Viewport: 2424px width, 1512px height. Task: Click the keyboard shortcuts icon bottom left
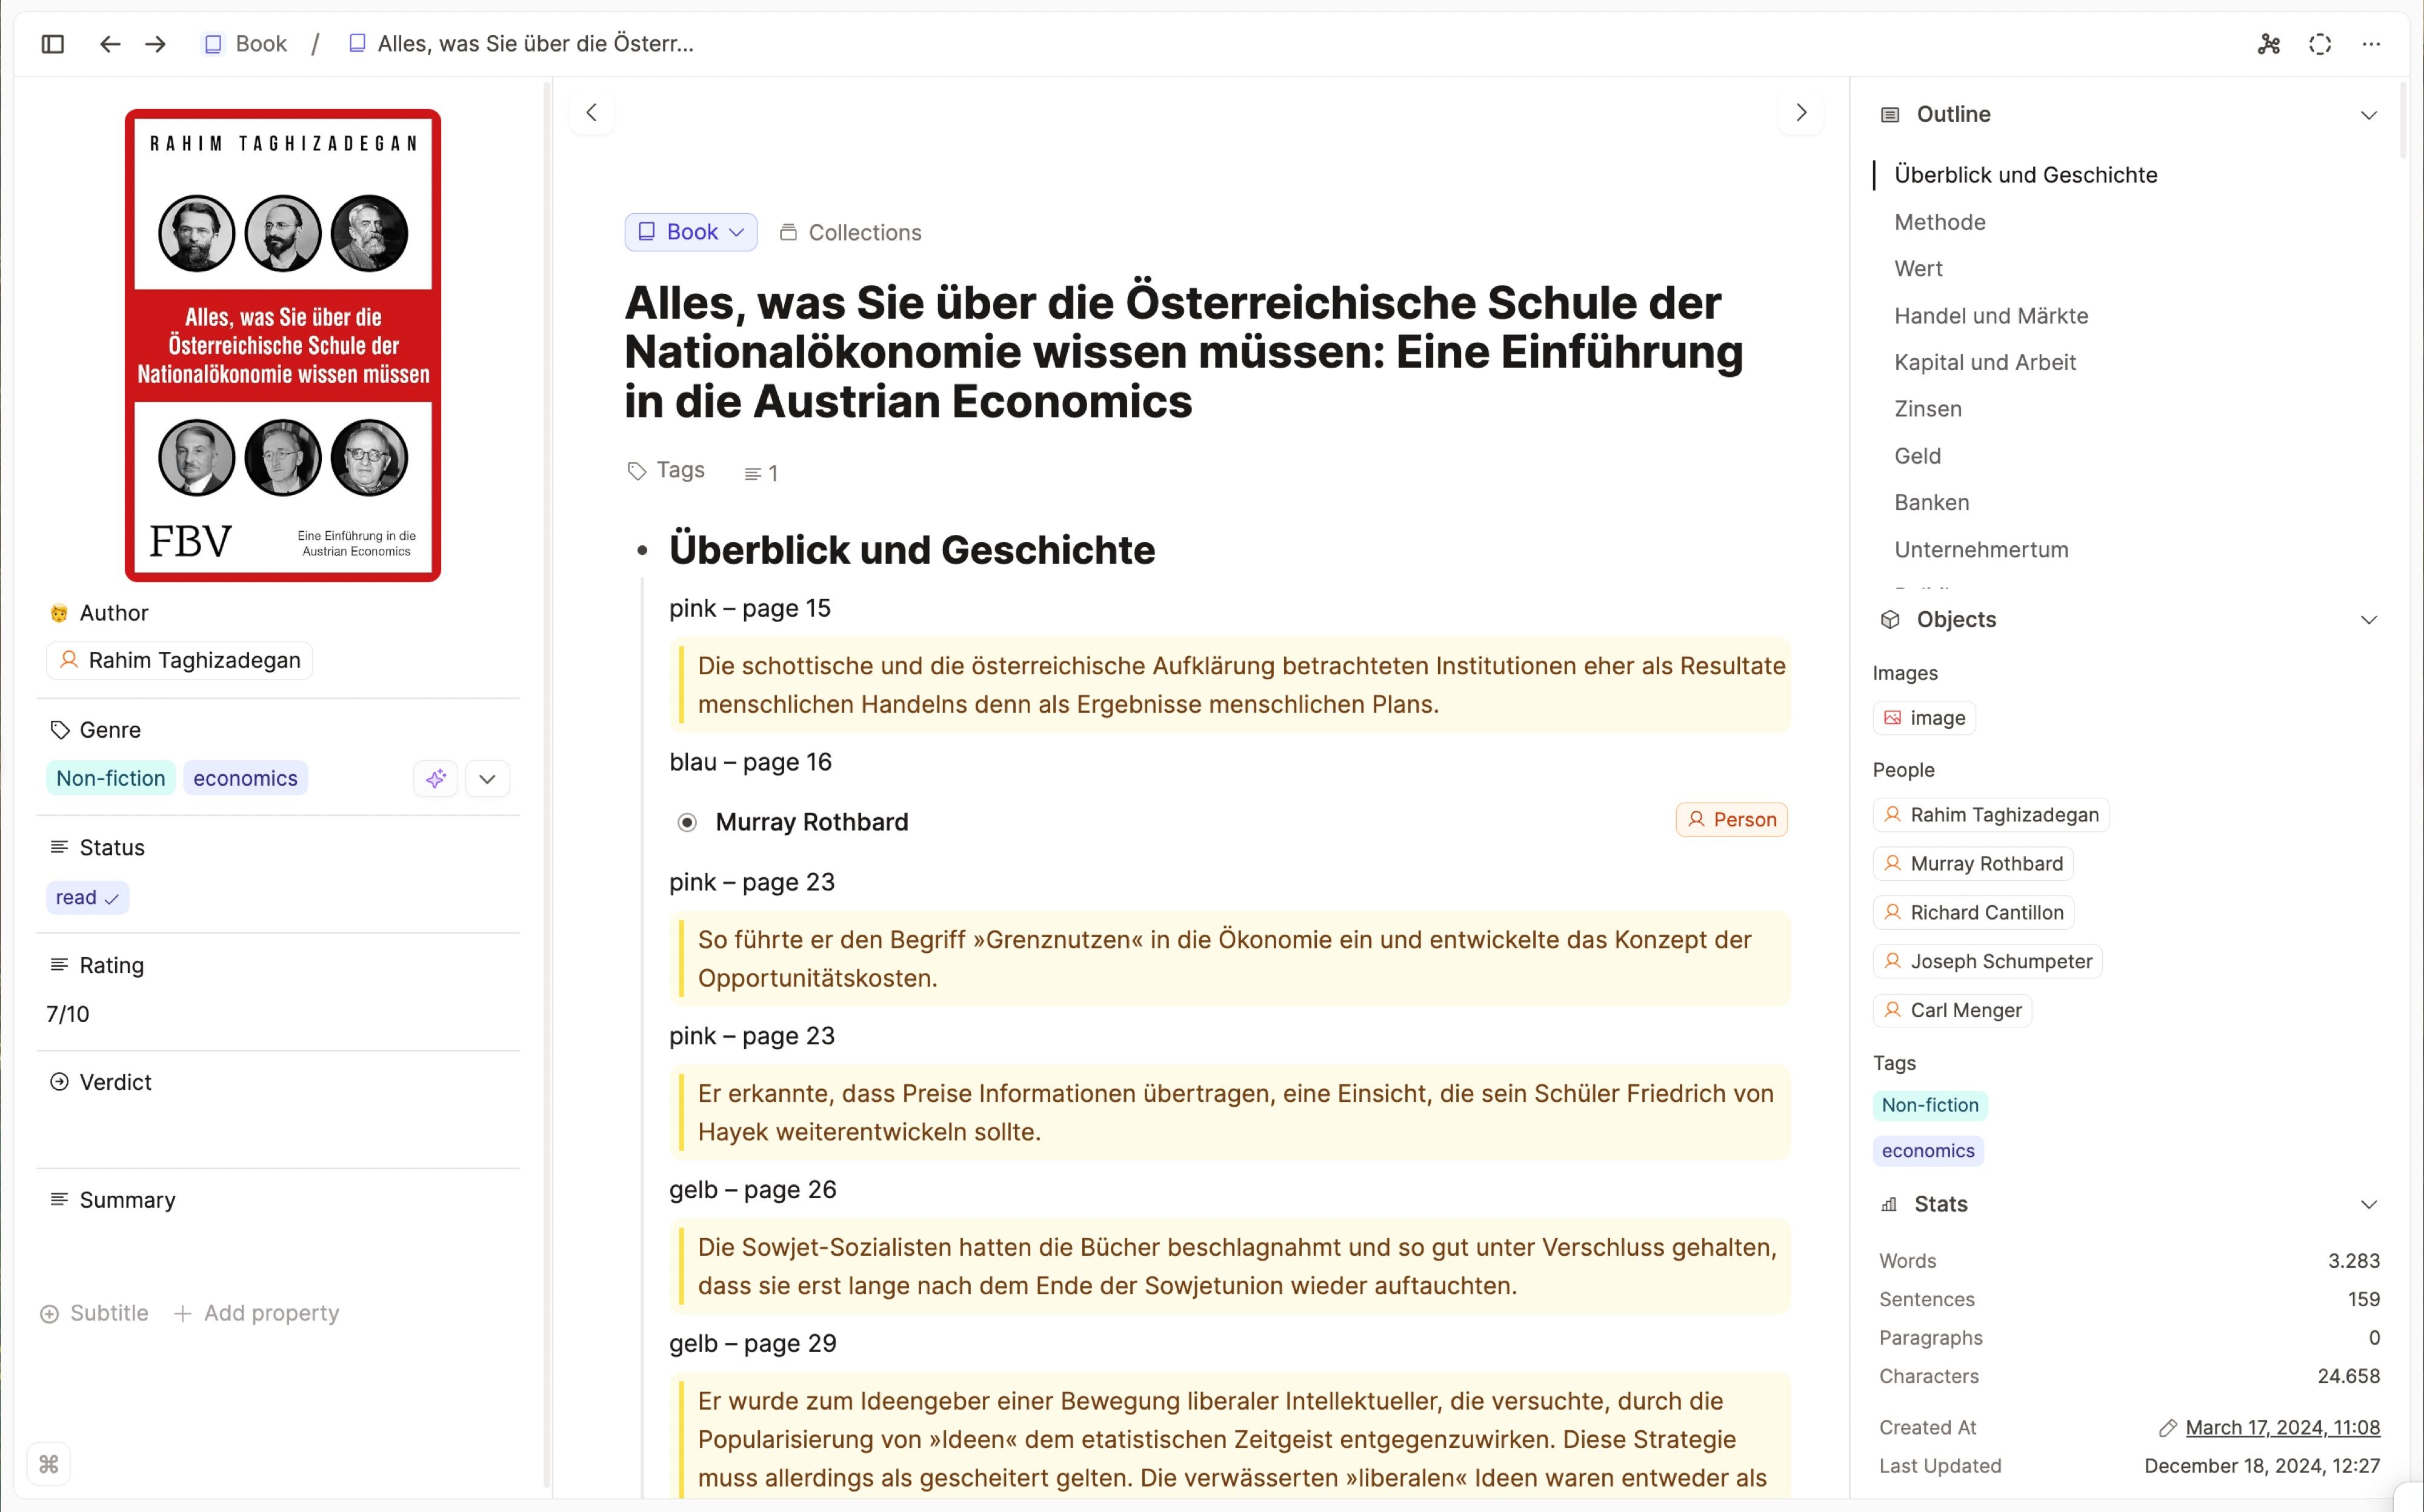pos(48,1463)
